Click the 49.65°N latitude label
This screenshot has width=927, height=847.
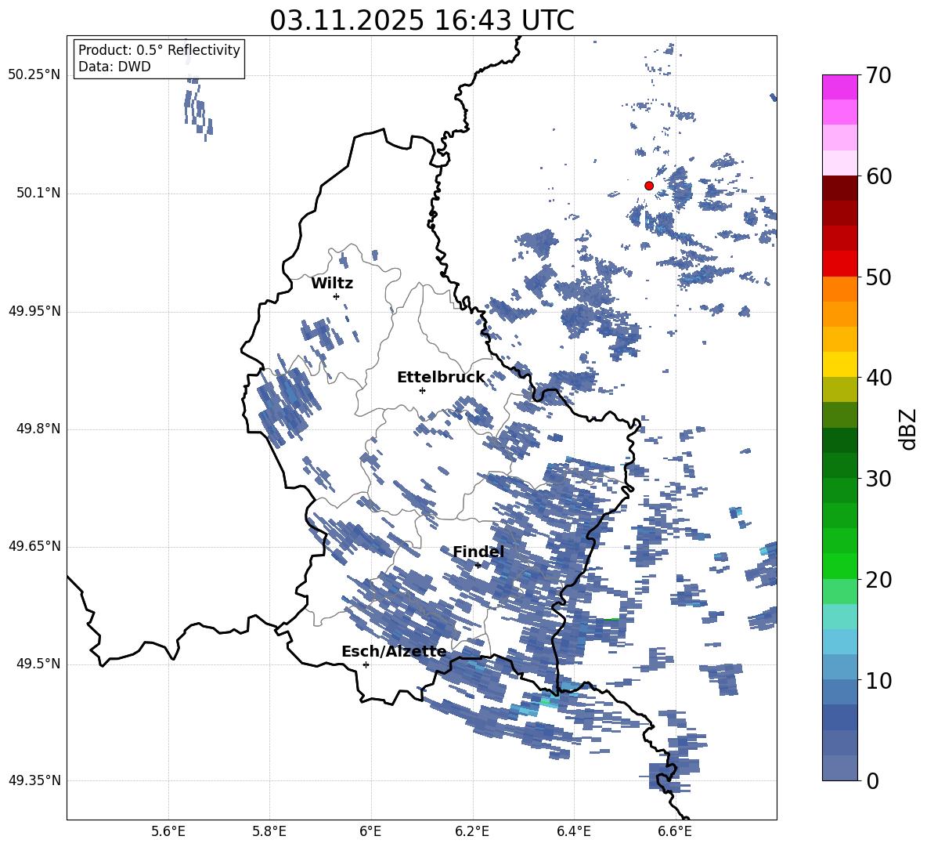(34, 546)
